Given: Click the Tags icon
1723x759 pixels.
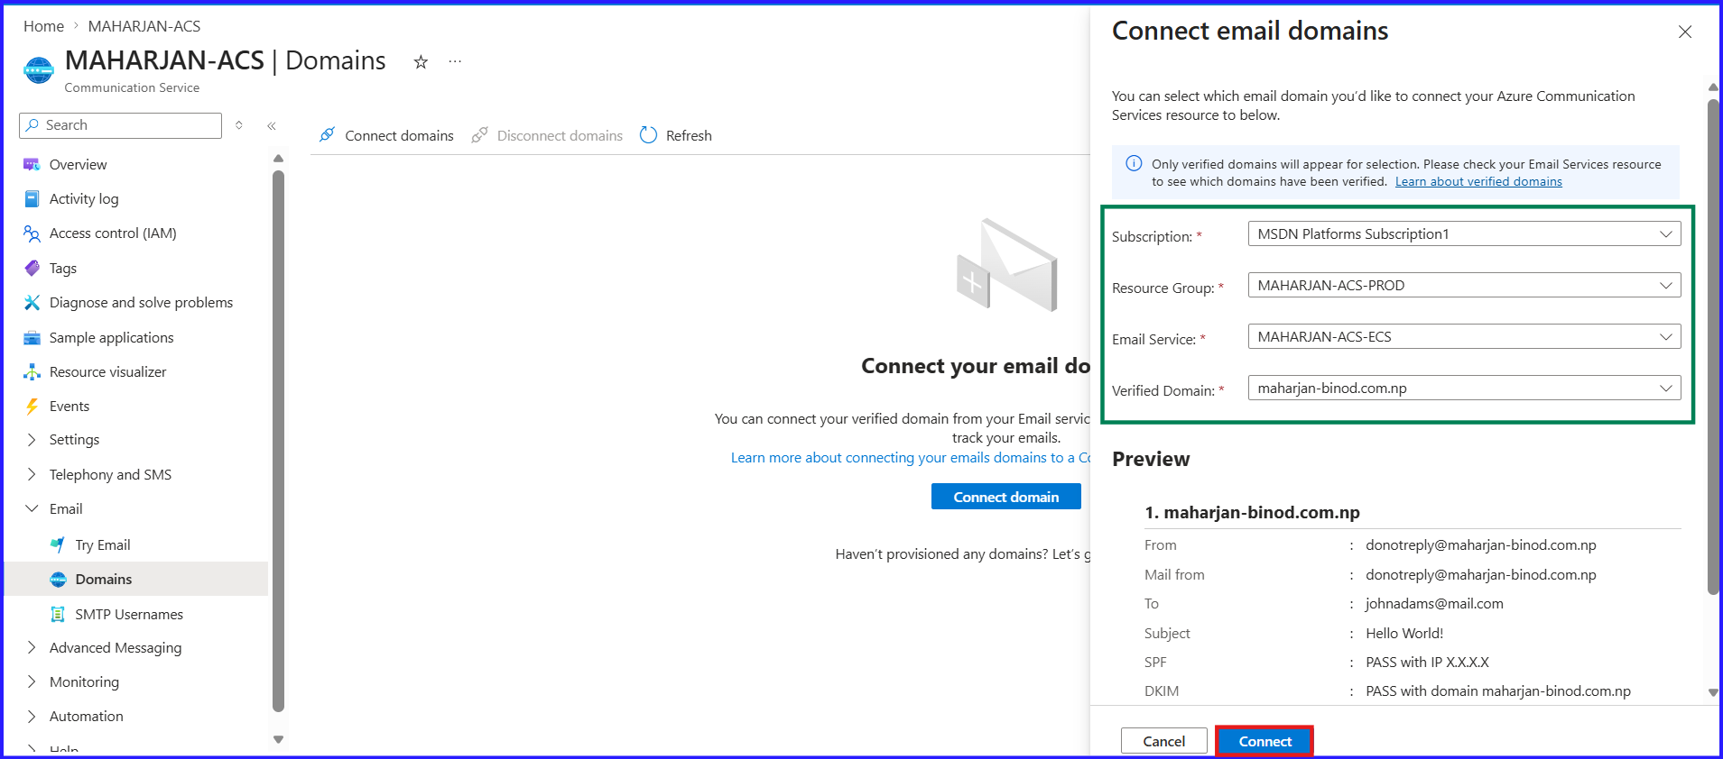Looking at the screenshot, I should [x=32, y=269].
